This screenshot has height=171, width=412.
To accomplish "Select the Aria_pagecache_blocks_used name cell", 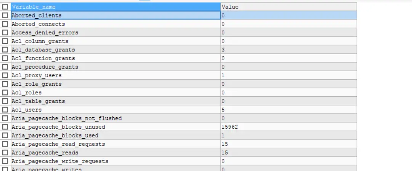I will pos(115,135).
